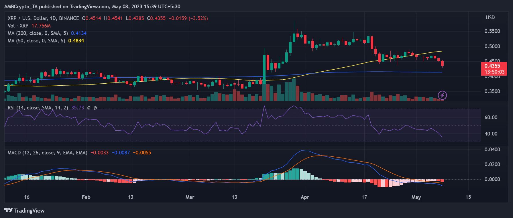Click the 0.5500 price axis label
Image resolution: width=513 pixels, height=218 pixels.
[x=492, y=31]
